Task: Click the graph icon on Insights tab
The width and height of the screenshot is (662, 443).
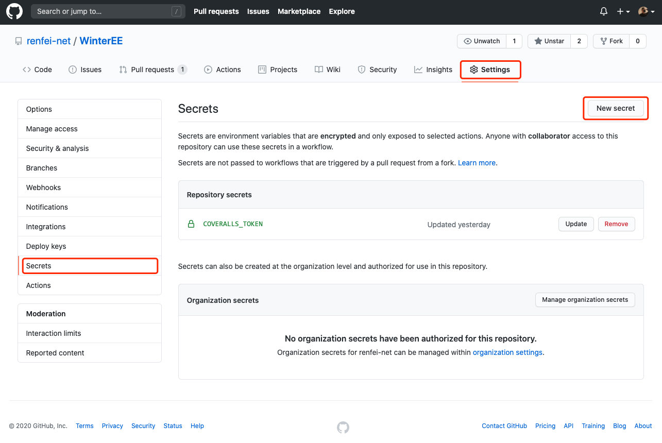Action: pyautogui.click(x=418, y=70)
